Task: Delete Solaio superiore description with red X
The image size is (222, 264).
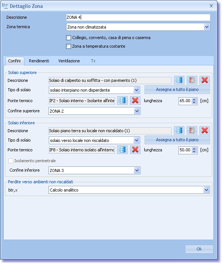Action: tap(205, 80)
